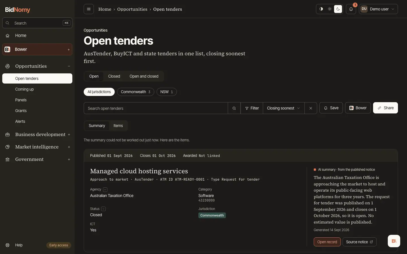Open the Source notice external link
407x254 pixels.
click(x=360, y=242)
